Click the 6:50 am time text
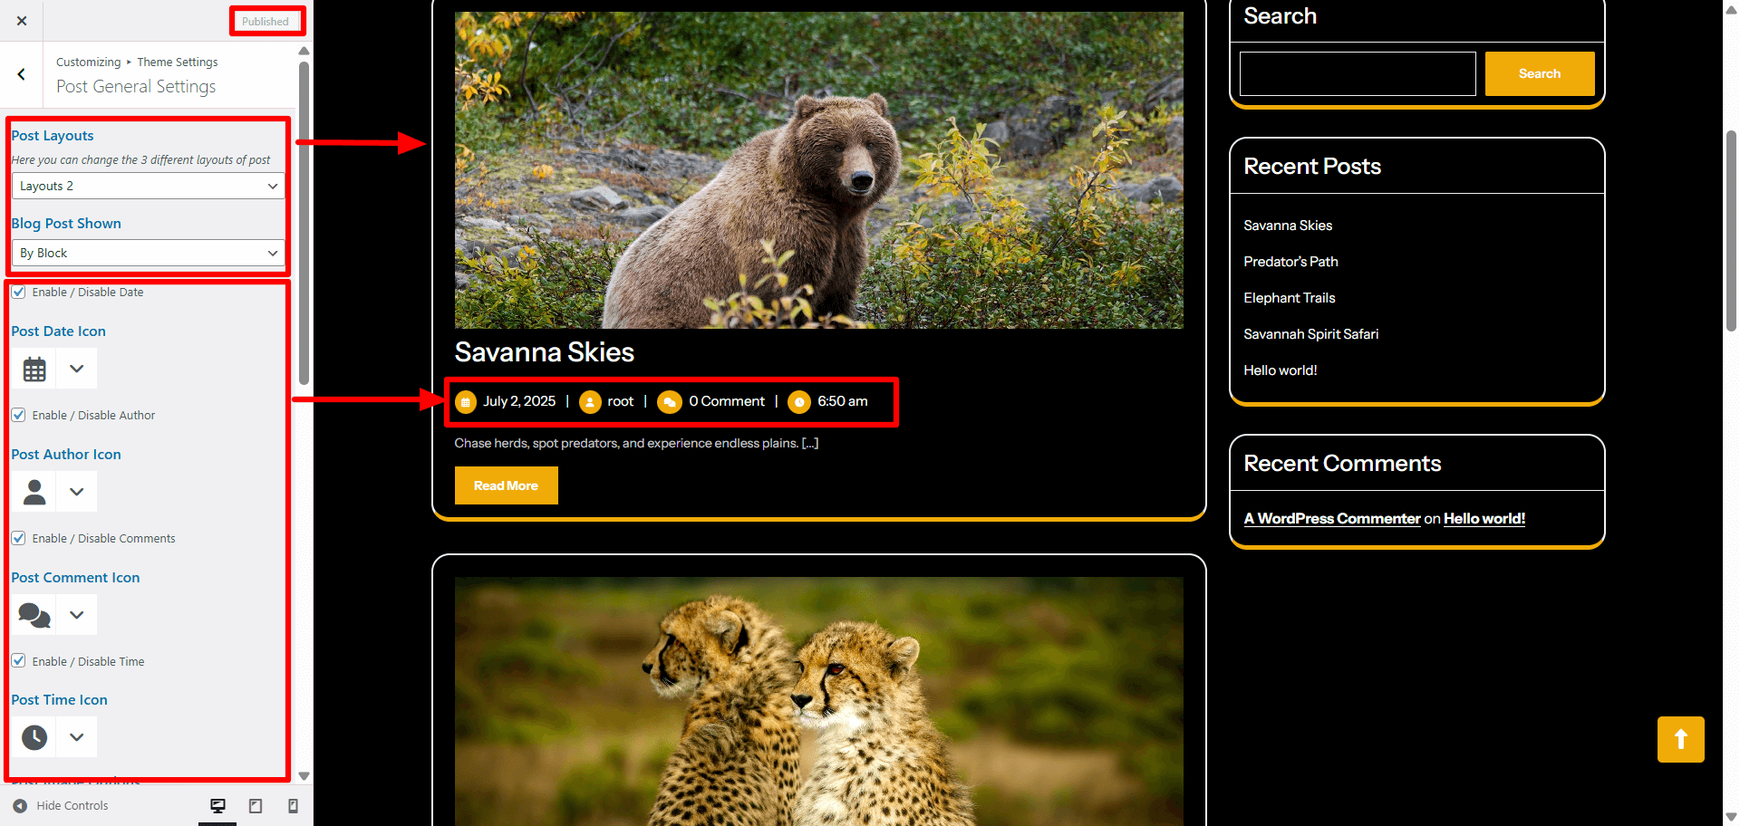The width and height of the screenshot is (1740, 826). click(x=843, y=401)
